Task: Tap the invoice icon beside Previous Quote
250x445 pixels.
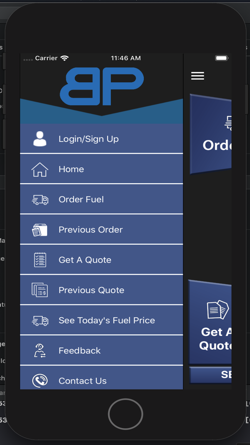Action: (40, 290)
